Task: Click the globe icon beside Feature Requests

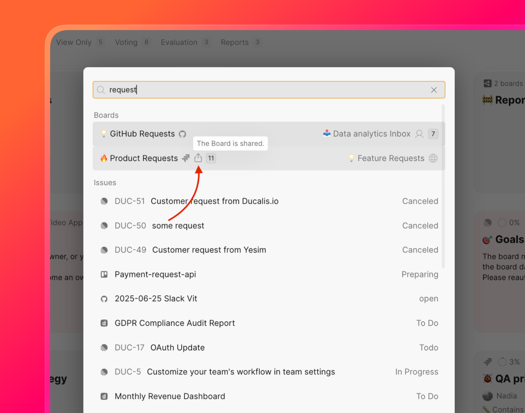Action: (x=433, y=158)
